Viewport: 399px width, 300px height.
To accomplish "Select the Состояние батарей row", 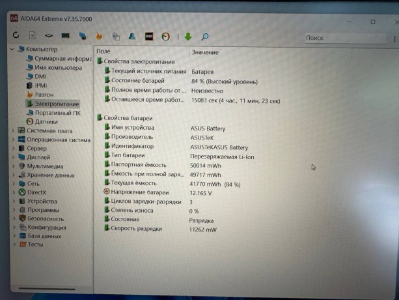I will click(x=181, y=81).
